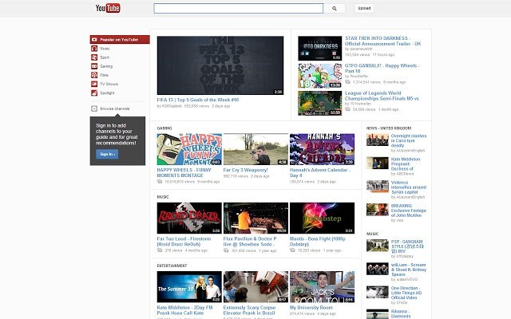Viewport: 511px width, 319px height.
Task: Open Far Cry 3 Weaponry thumbnail
Action: tap(255, 149)
